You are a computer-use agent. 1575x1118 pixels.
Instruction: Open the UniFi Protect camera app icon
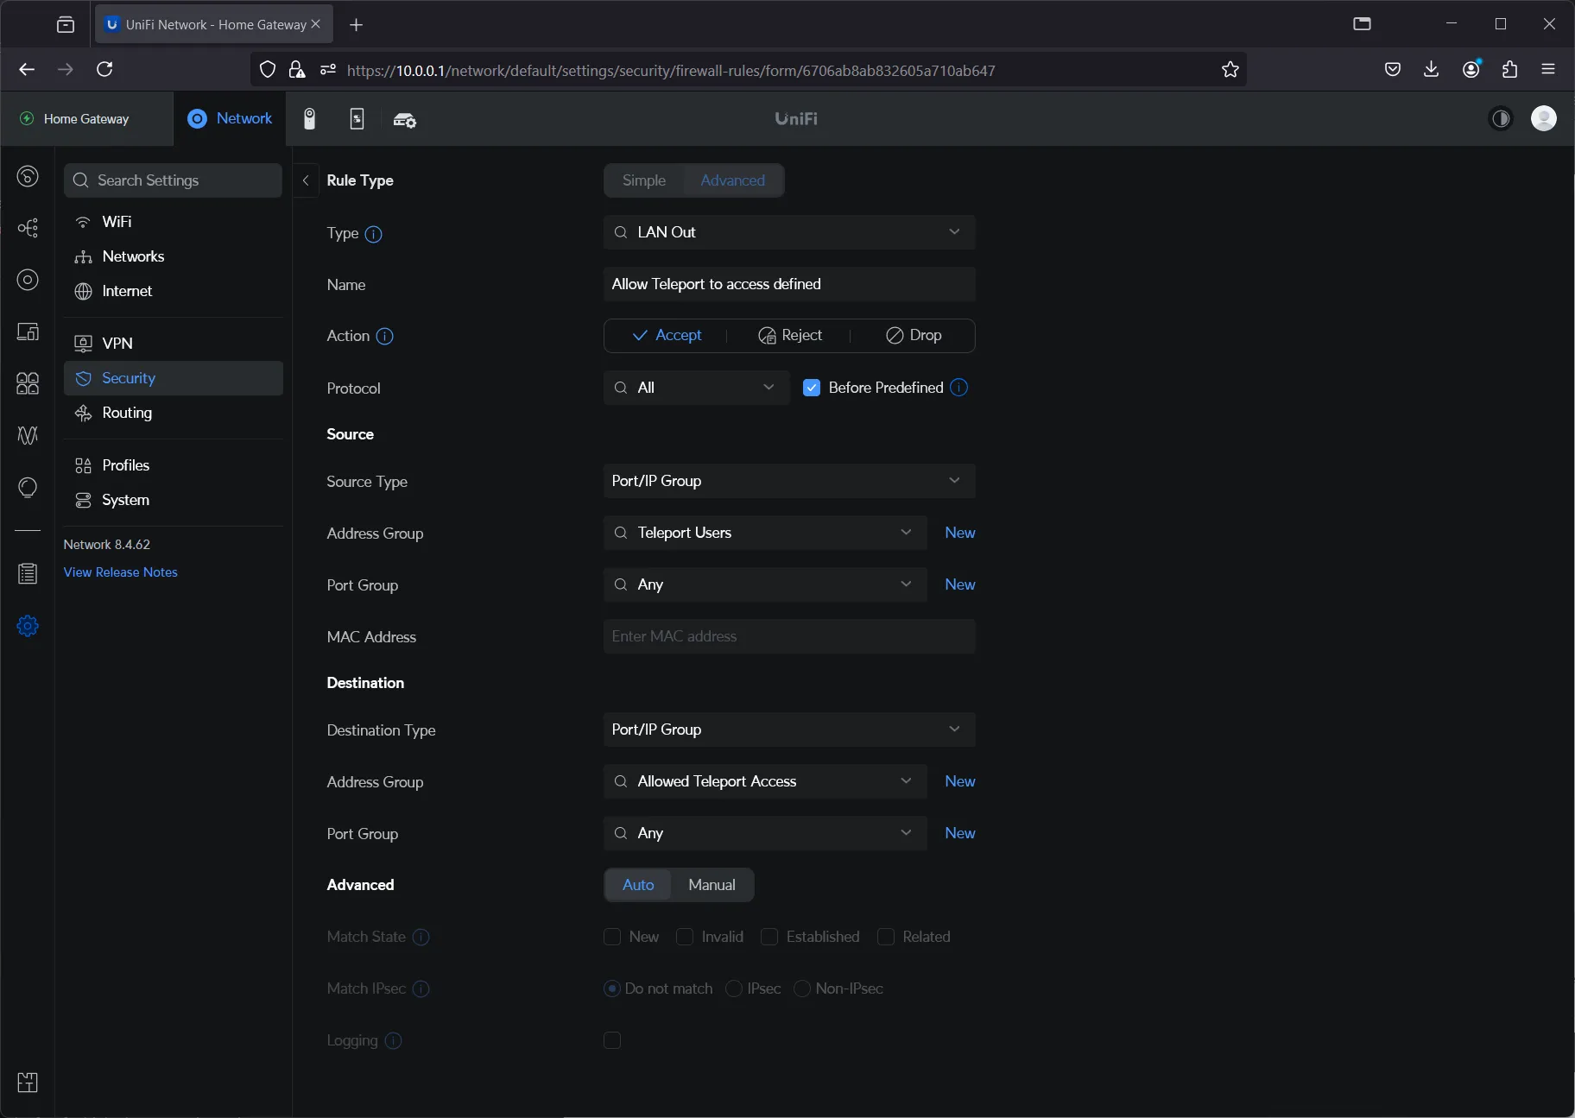310,119
